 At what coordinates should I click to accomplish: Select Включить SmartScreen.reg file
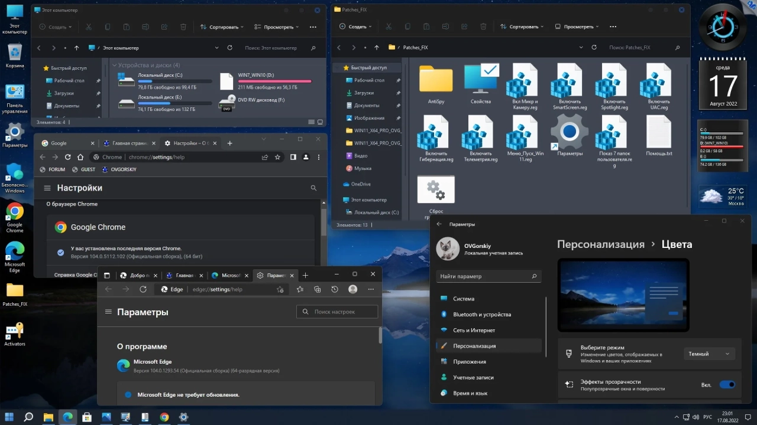click(570, 87)
